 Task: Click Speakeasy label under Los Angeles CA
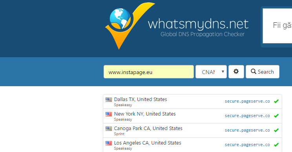123,148
